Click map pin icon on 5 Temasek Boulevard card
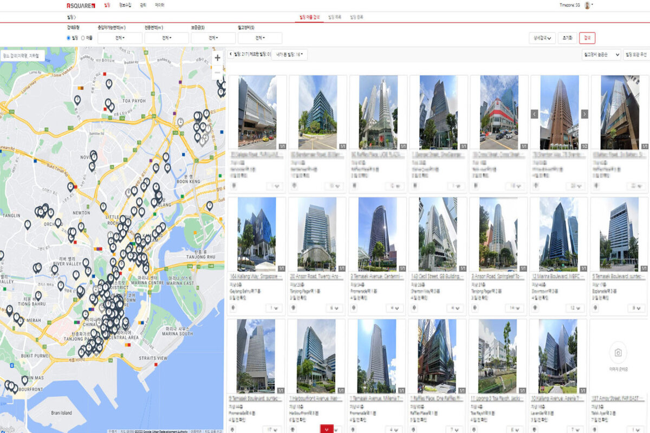 (x=596, y=308)
